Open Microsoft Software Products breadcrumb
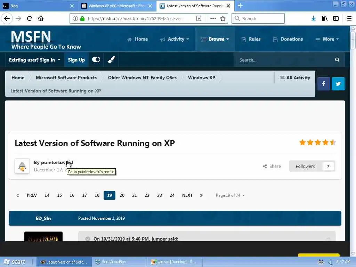 66,78
